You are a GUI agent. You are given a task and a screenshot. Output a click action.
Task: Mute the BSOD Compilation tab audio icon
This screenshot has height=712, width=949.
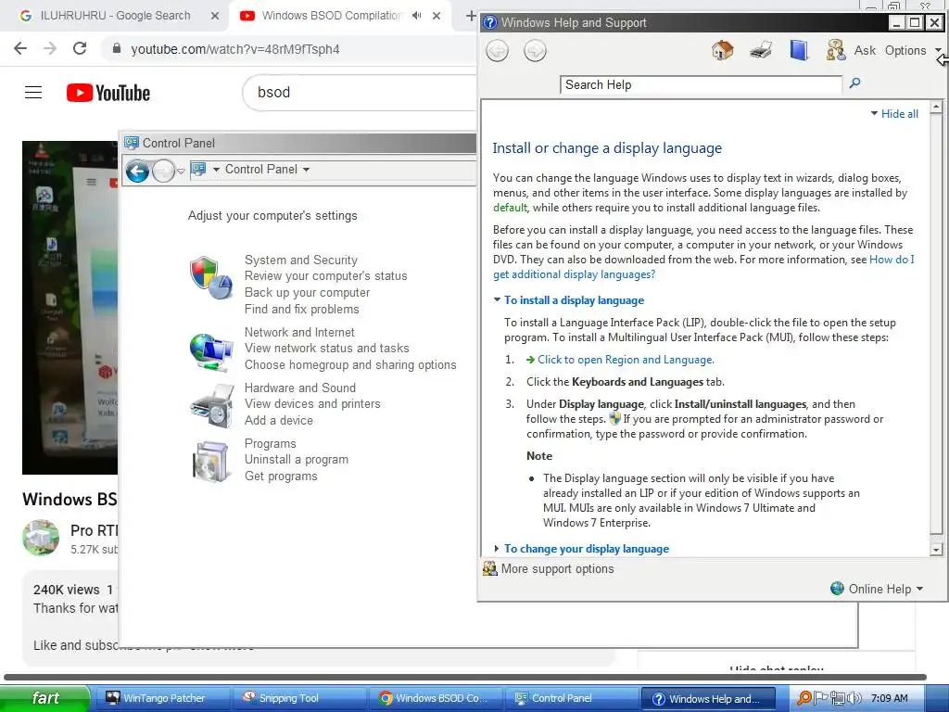coord(416,16)
